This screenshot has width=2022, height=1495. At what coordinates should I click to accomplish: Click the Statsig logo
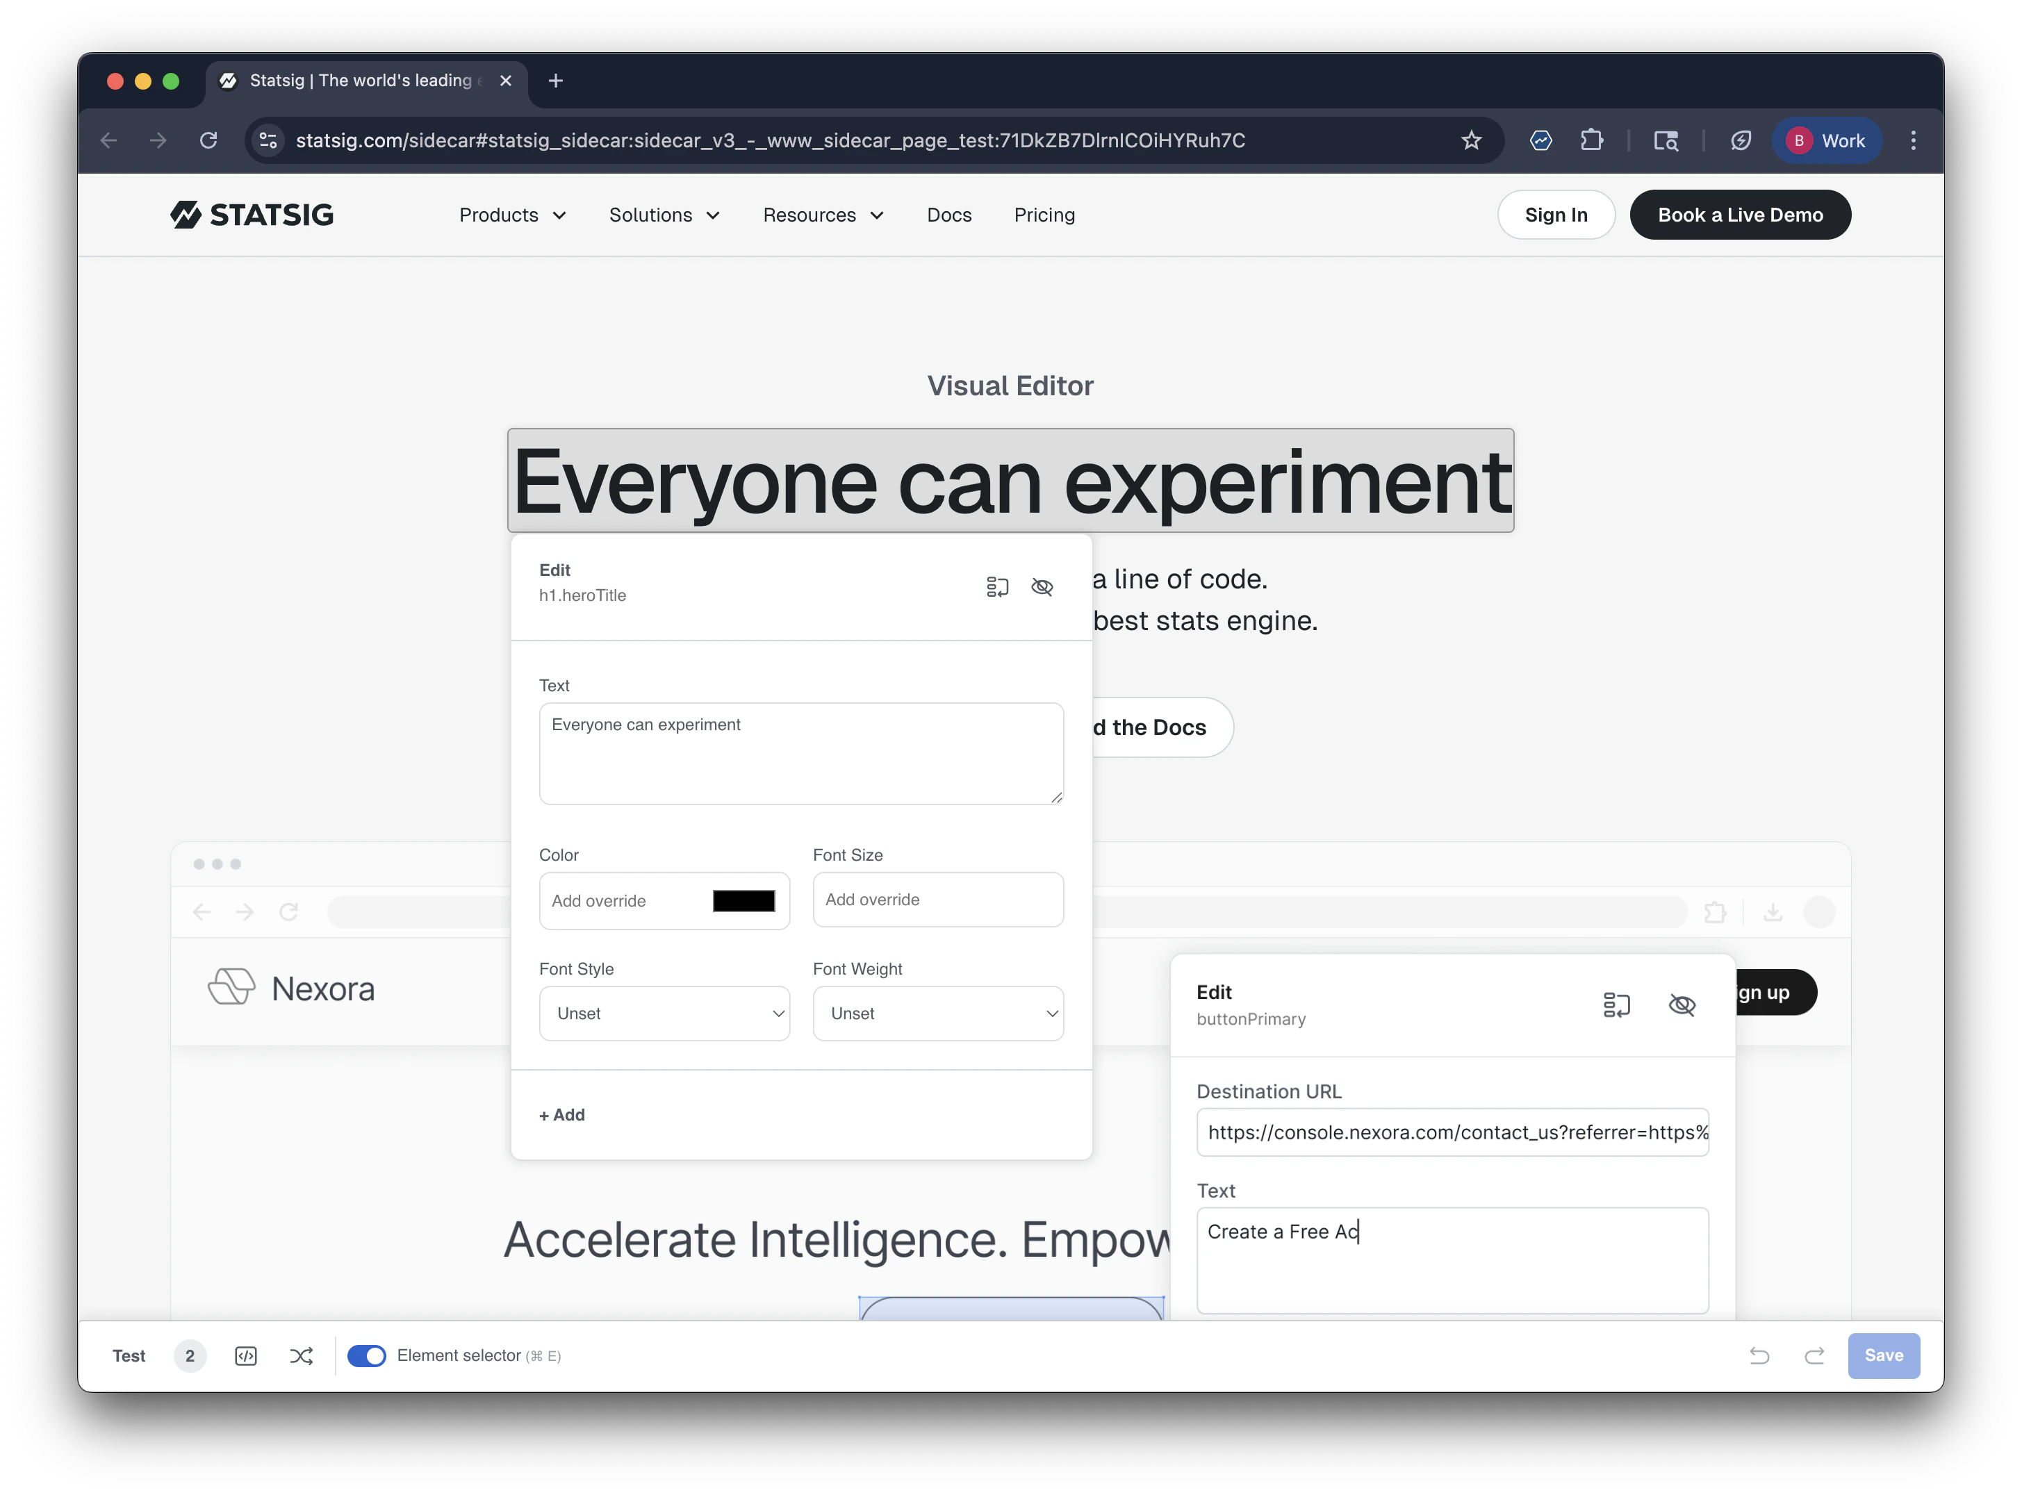click(x=252, y=215)
